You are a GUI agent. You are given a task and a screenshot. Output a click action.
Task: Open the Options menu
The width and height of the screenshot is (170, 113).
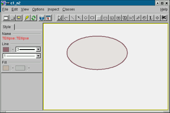(38, 9)
